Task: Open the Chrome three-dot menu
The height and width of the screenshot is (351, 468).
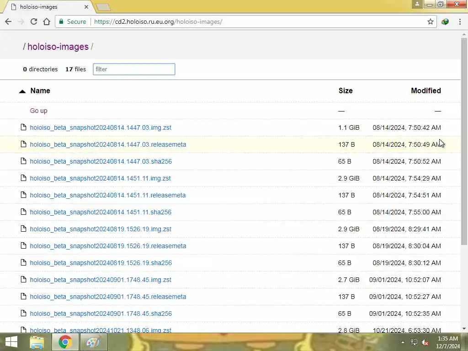Action: tap(460, 21)
